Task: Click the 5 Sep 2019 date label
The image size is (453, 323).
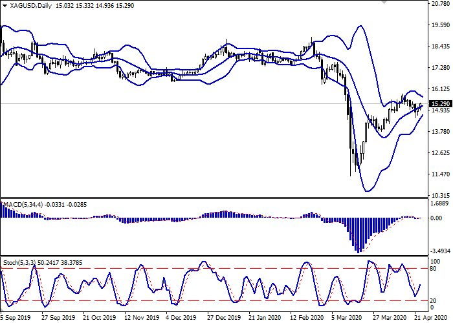Action: [x=16, y=318]
